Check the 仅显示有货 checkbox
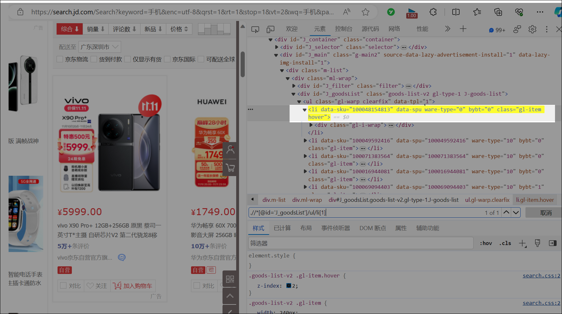Screen dimensions: 562x314 click(x=127, y=59)
